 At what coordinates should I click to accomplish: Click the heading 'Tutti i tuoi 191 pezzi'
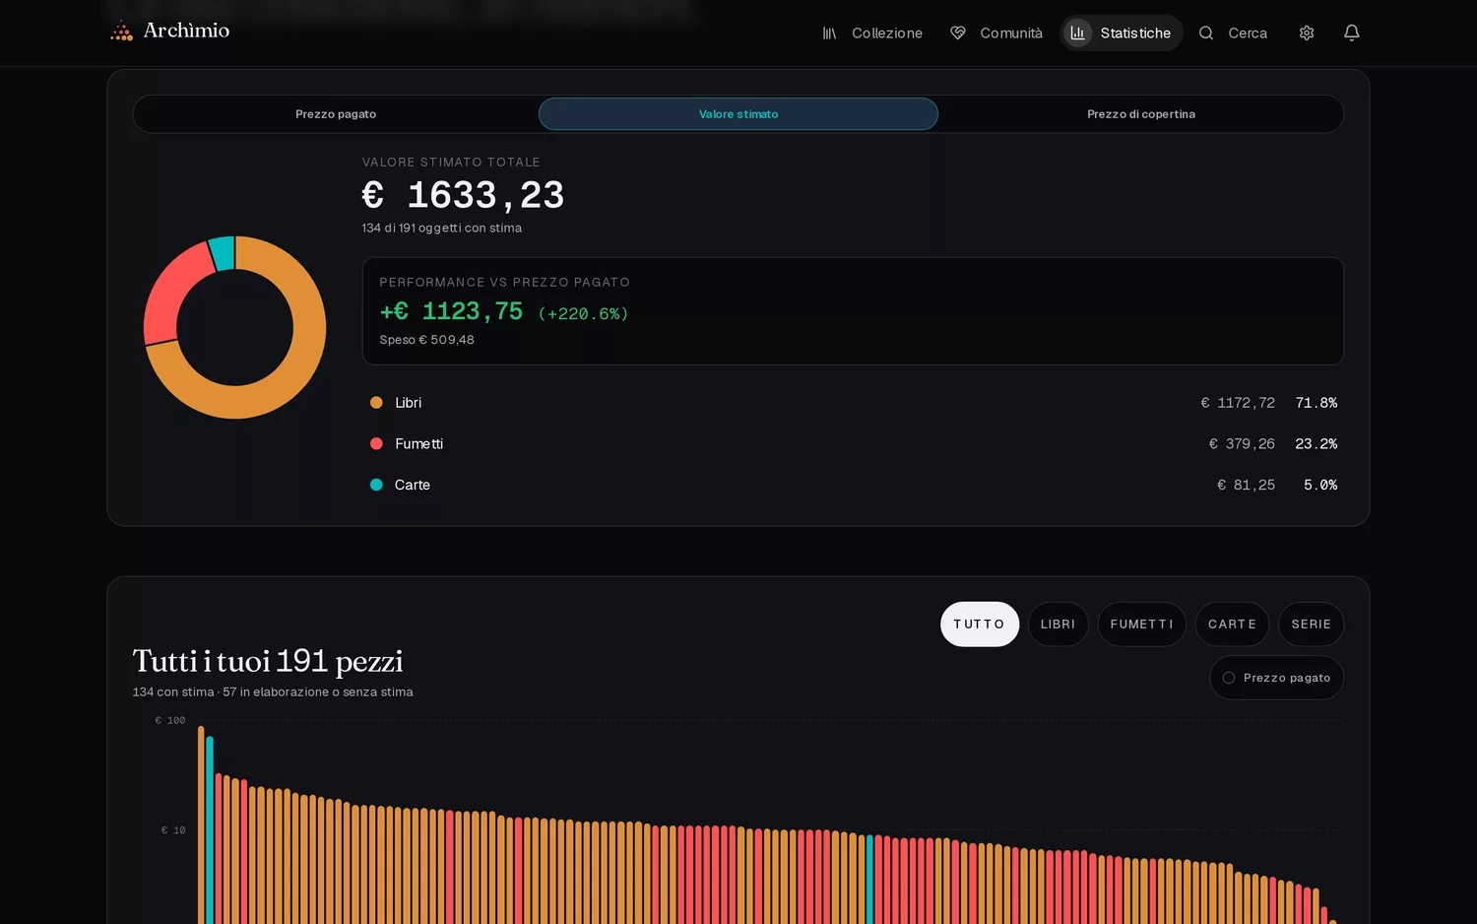(268, 661)
